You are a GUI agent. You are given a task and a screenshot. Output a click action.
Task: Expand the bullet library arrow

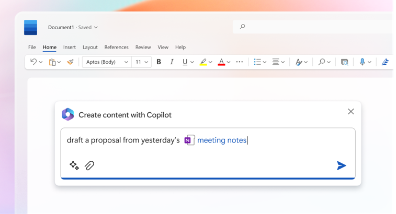point(265,62)
